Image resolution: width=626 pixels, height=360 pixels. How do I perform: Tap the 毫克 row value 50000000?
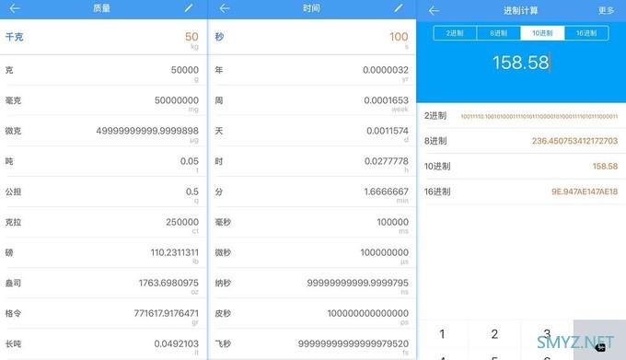pyautogui.click(x=177, y=100)
